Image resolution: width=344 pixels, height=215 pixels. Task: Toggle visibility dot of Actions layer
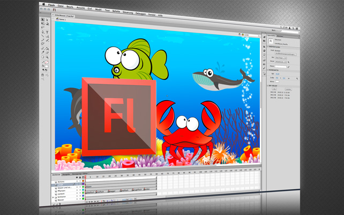(x=77, y=181)
